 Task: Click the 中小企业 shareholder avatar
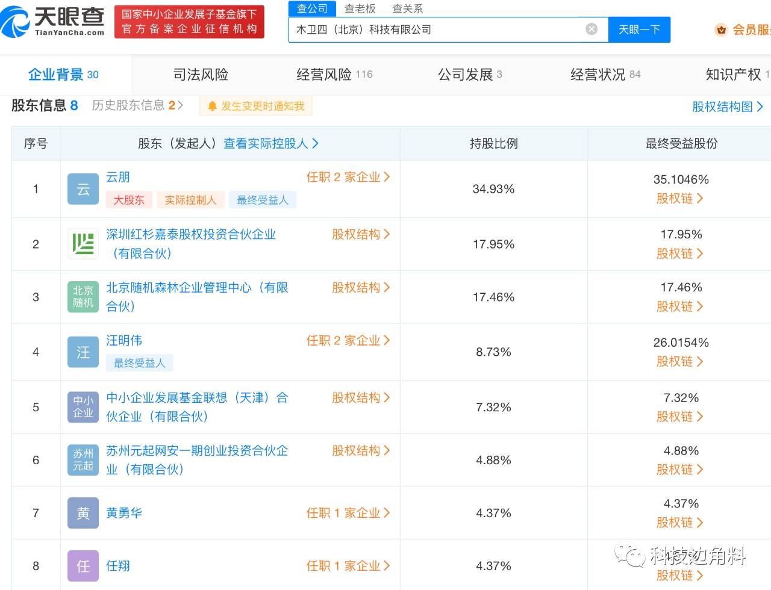[x=83, y=407]
